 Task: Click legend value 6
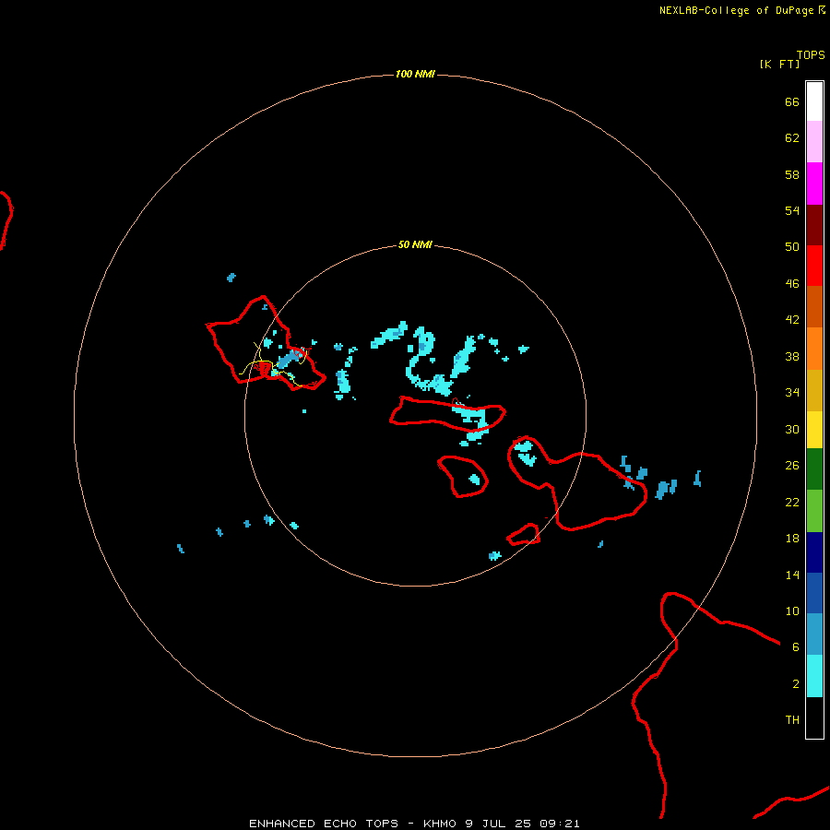pyautogui.click(x=796, y=647)
